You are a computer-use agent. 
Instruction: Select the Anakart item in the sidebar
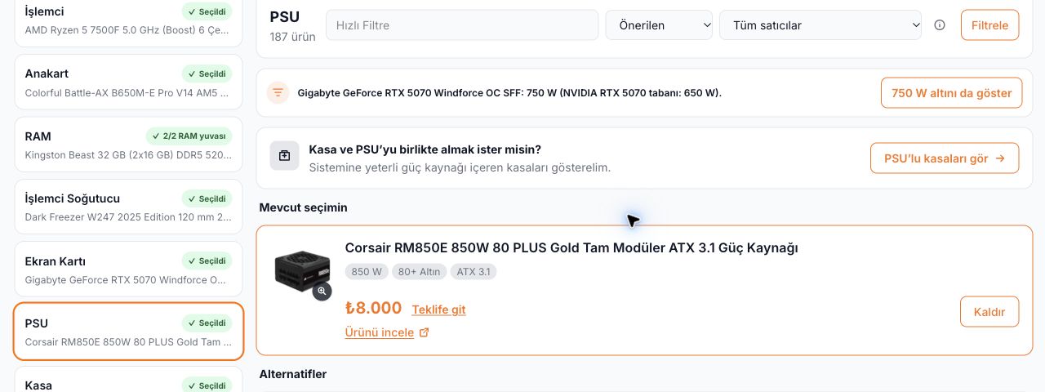pos(129,83)
